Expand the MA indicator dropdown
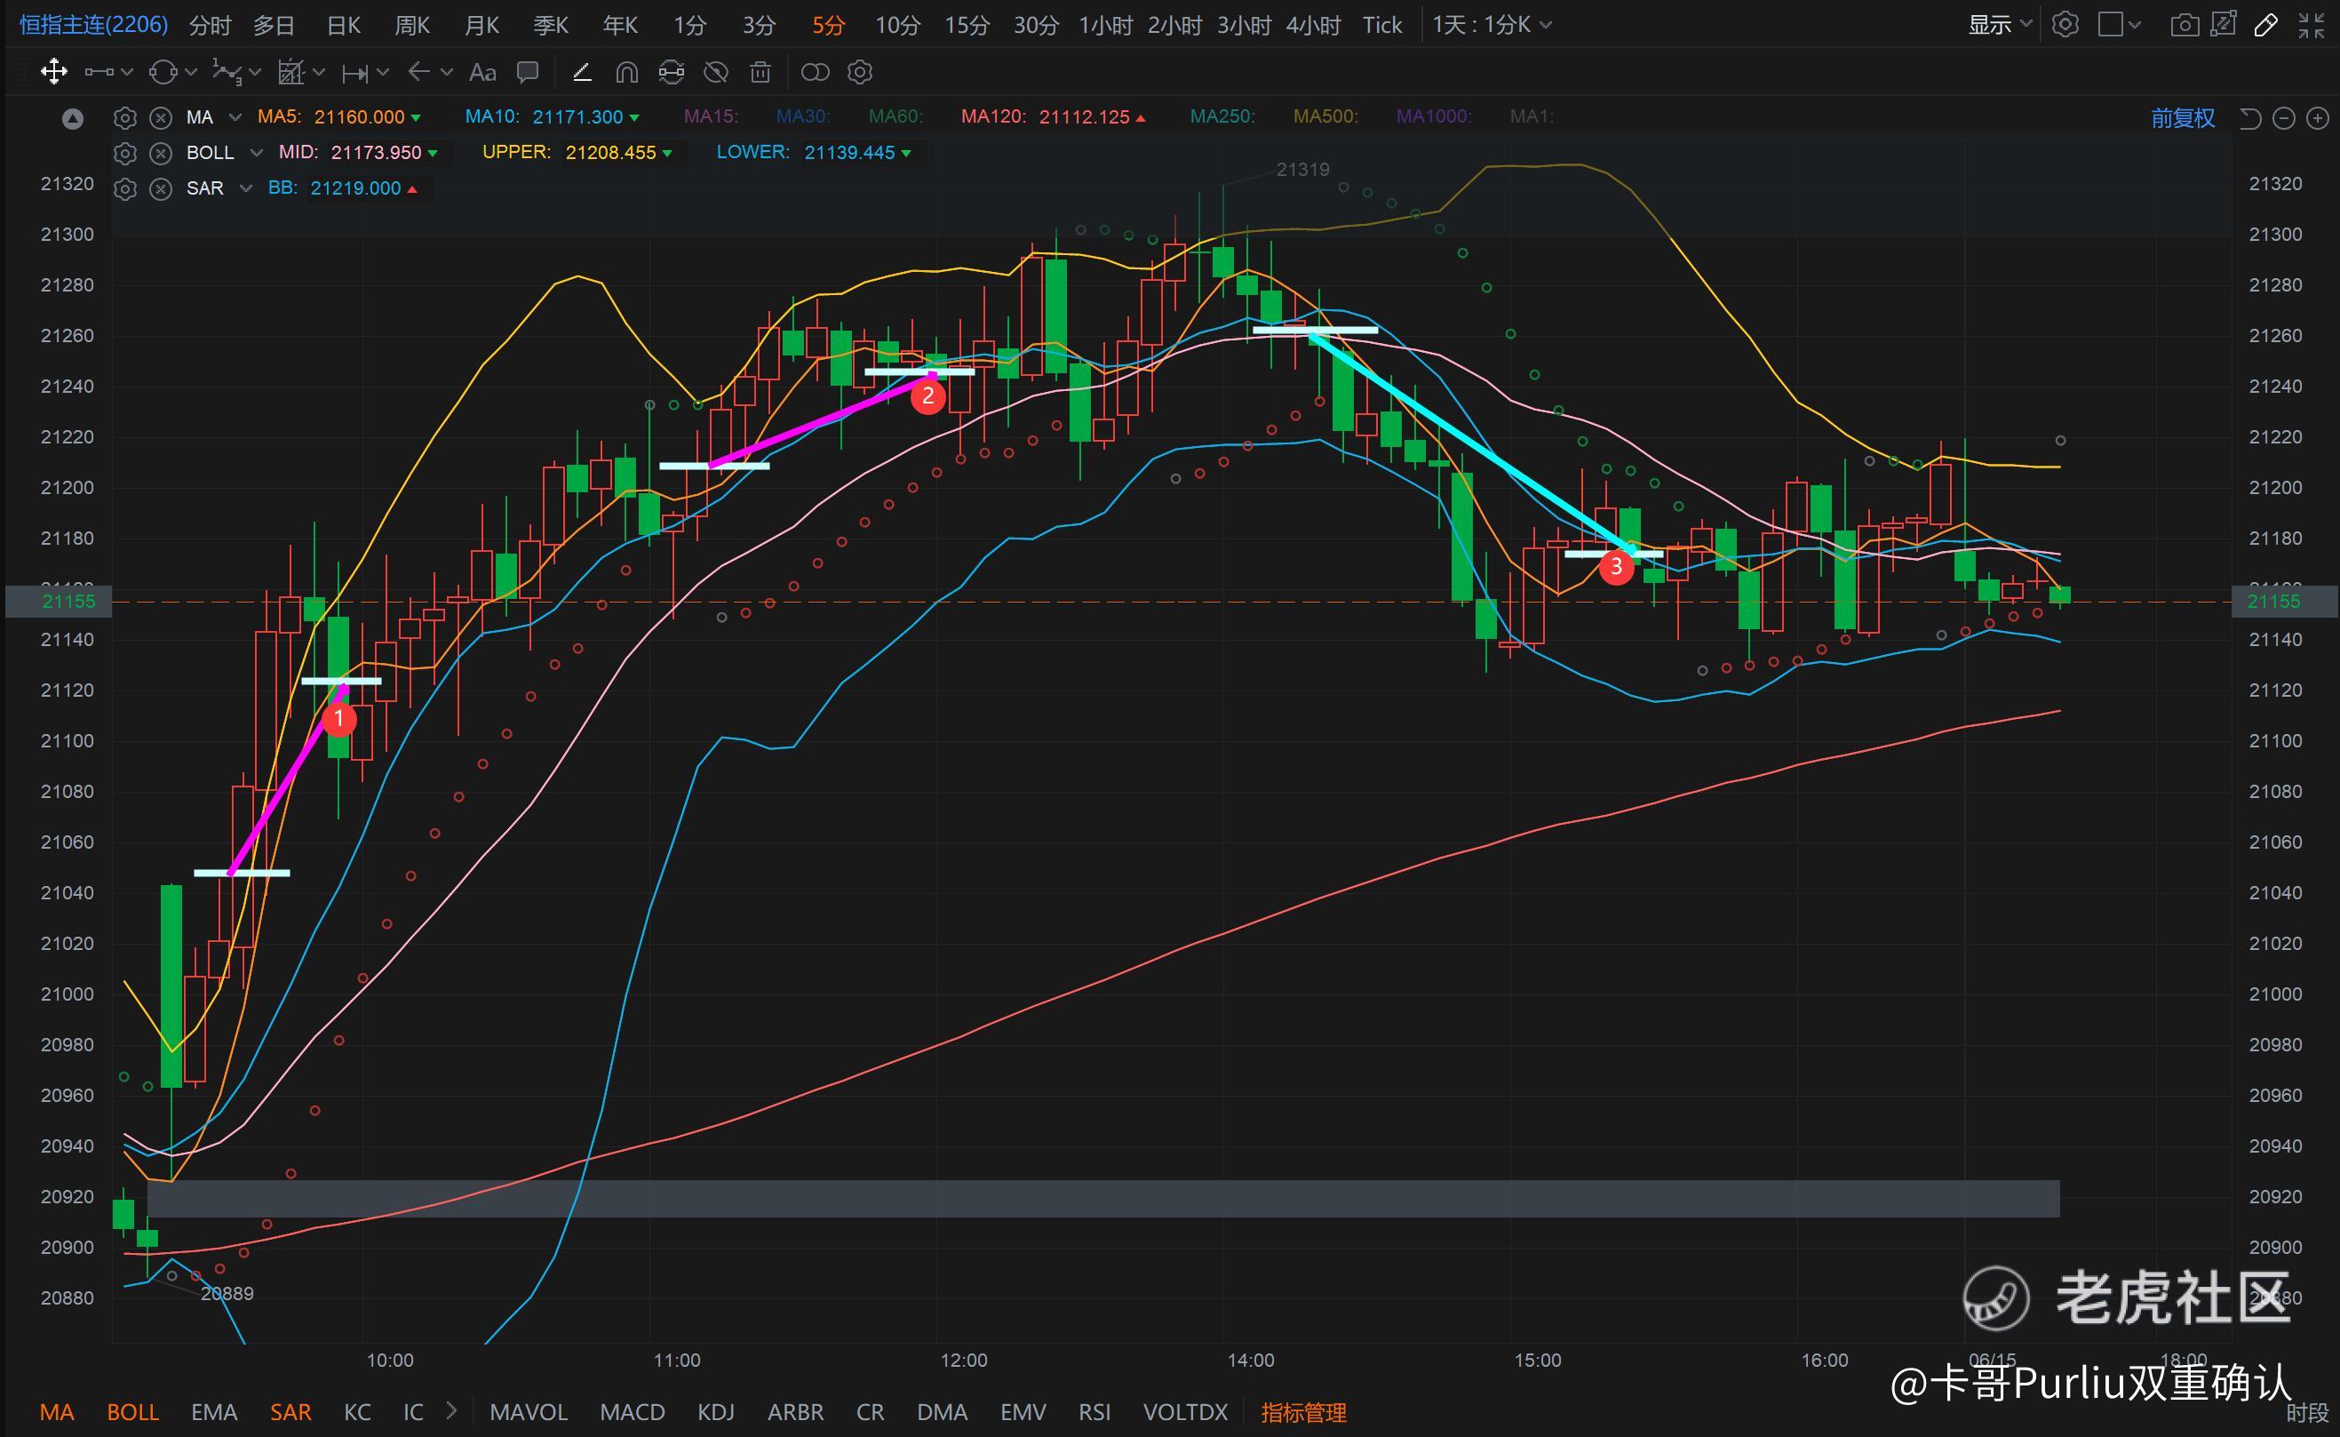 (235, 118)
